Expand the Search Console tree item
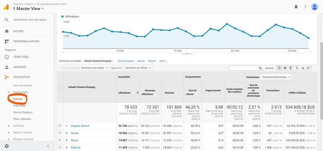The width and height of the screenshot is (323, 151). [x=9, y=133]
